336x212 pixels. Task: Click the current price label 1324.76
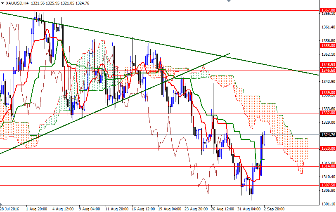click(327, 134)
